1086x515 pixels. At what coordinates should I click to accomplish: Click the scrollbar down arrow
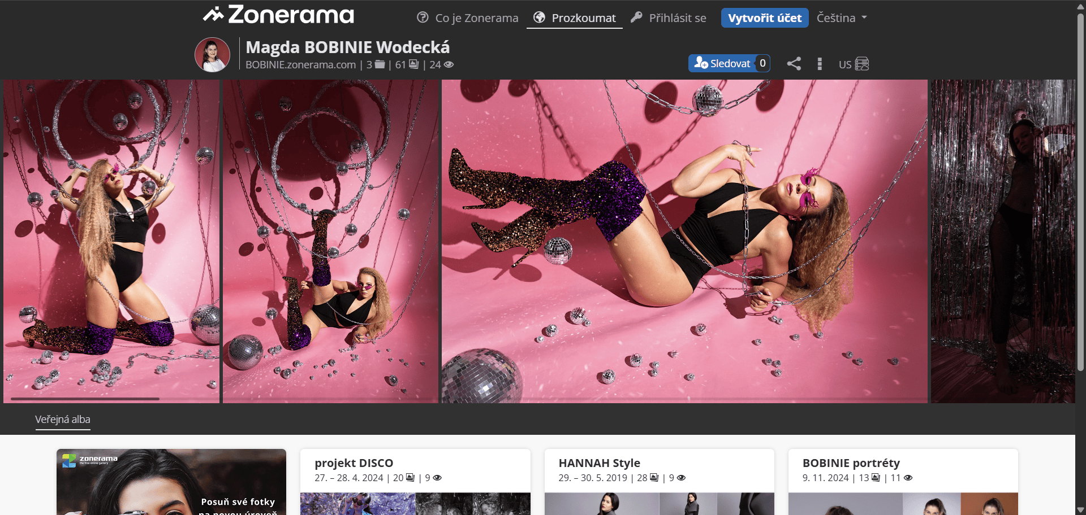pyautogui.click(x=1080, y=510)
